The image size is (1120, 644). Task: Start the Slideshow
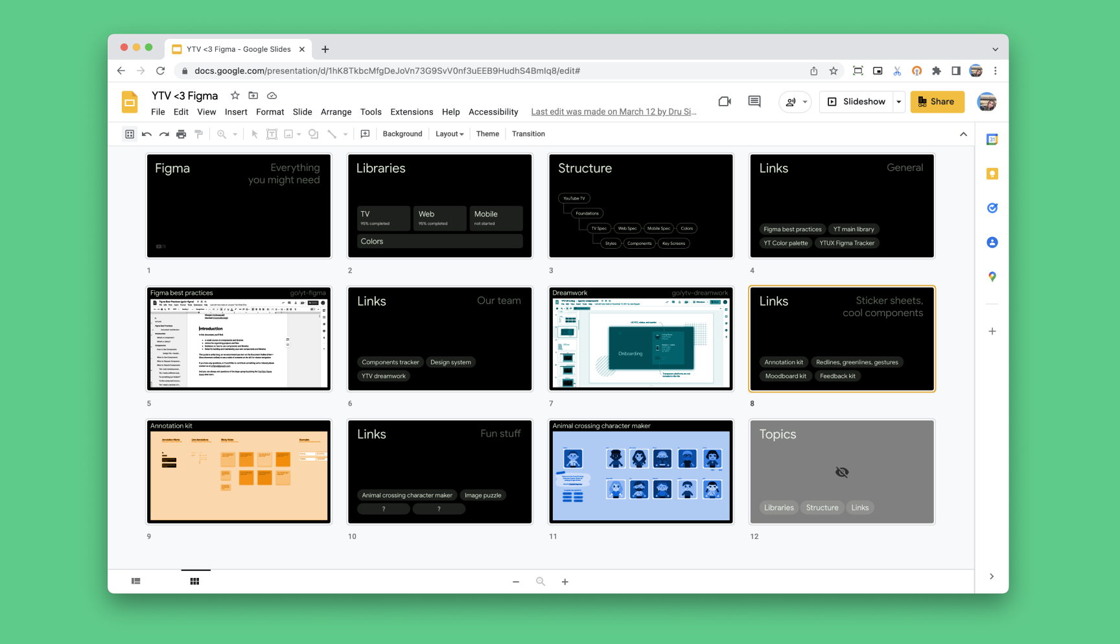[x=856, y=102]
